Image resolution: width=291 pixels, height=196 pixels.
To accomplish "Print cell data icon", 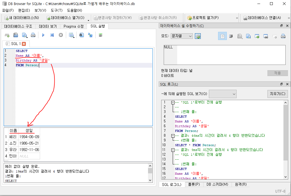I will tap(283, 36).
